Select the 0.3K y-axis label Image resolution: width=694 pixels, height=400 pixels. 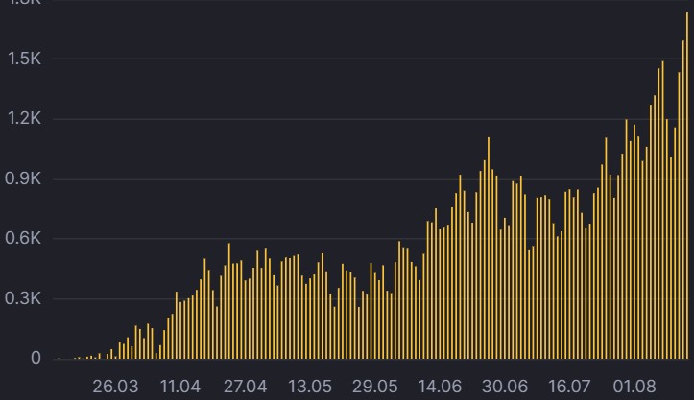(23, 298)
